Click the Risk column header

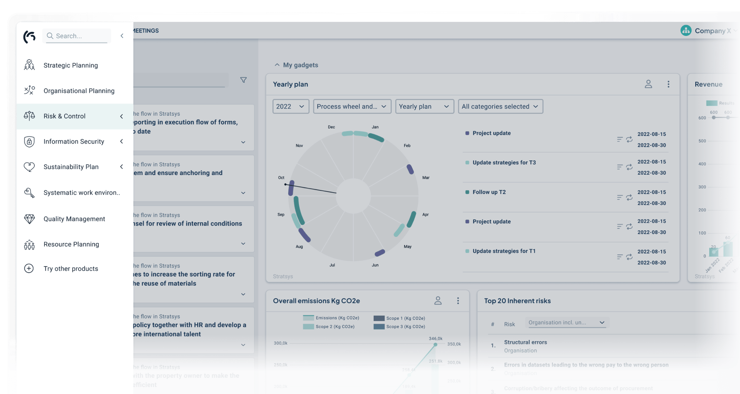pos(509,324)
